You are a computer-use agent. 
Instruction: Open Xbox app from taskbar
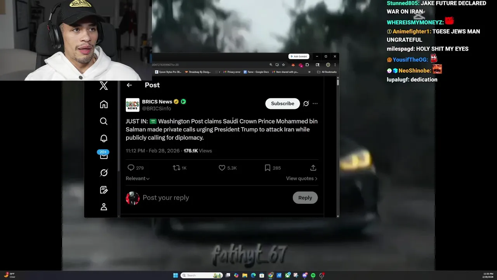288,275
